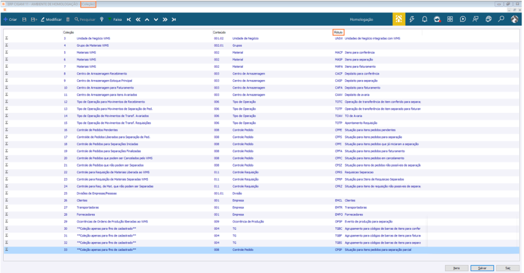The height and width of the screenshot is (273, 524).
Task: Select the Clientes row number 26
Action: (x=261, y=200)
